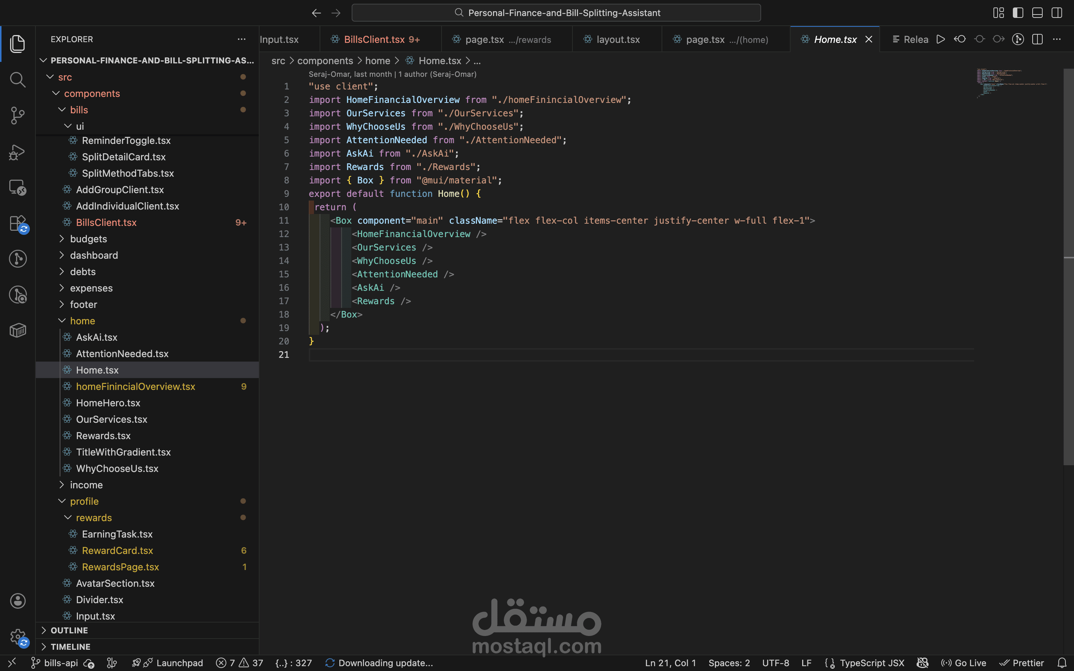The width and height of the screenshot is (1074, 671).
Task: Click the editor vertical scrollbar
Action: click(1068, 266)
